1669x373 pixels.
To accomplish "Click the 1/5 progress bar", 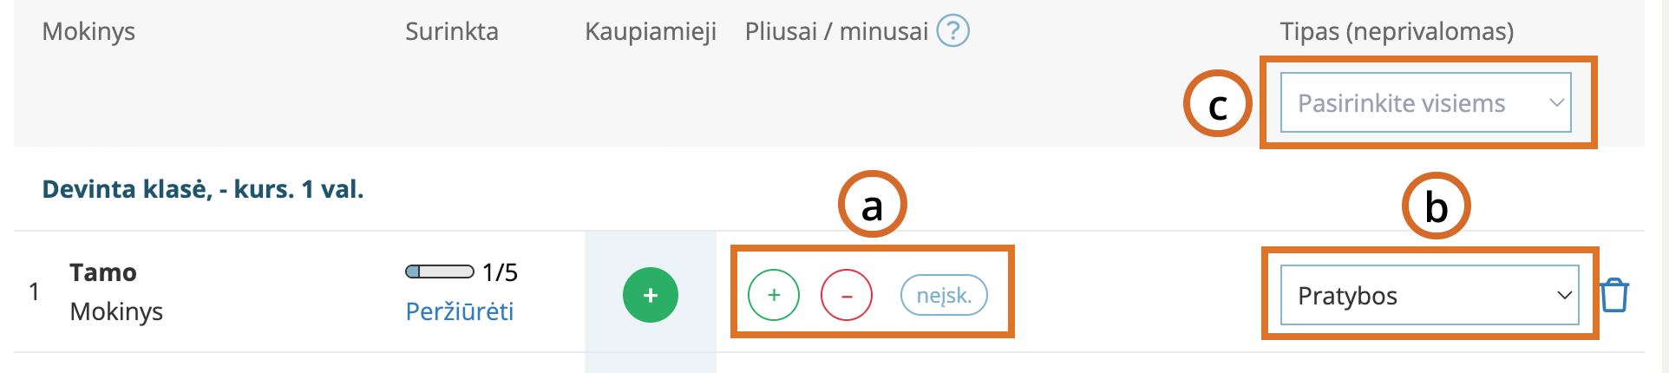I will 439,272.
